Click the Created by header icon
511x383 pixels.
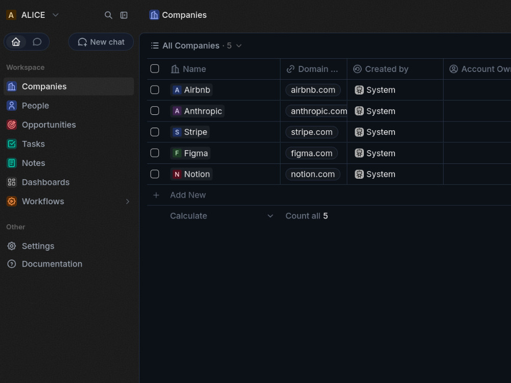[x=357, y=69]
